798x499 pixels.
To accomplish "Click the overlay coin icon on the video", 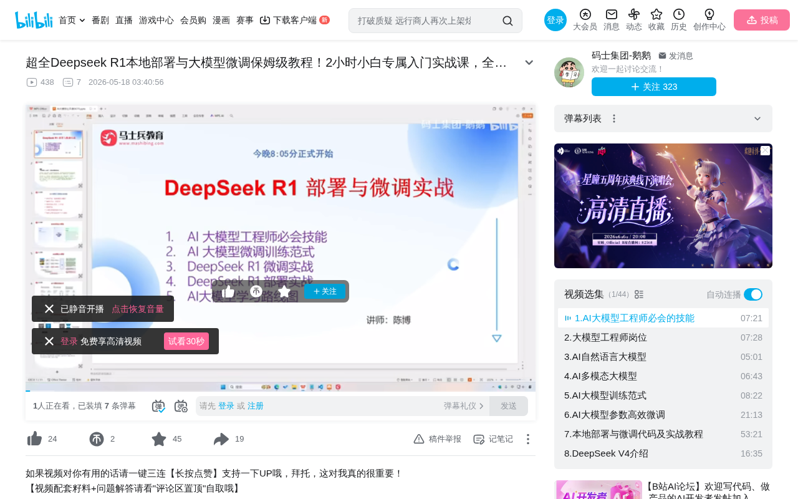I will coord(256,291).
